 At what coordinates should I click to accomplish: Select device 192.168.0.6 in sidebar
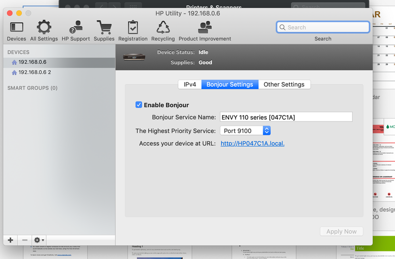pos(59,62)
